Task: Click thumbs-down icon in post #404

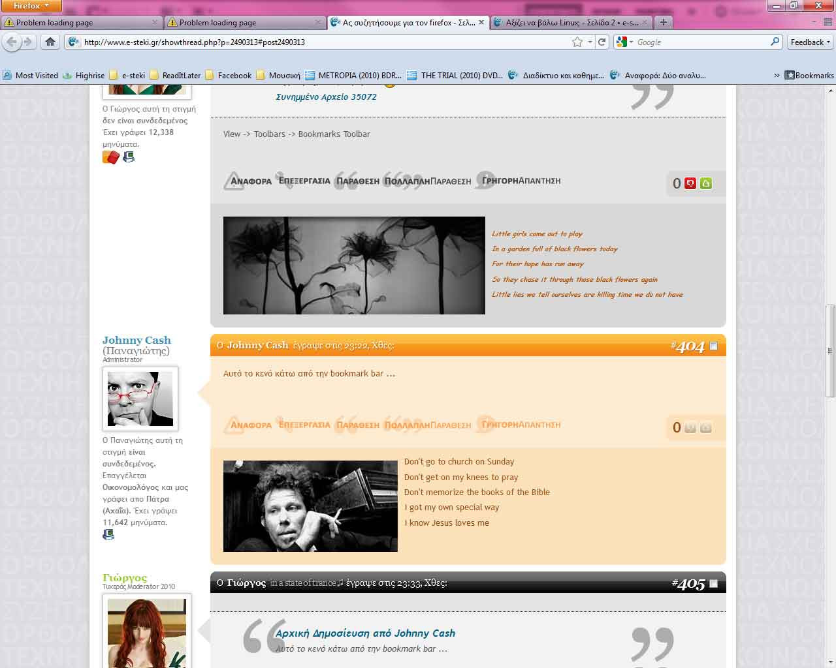Action: pos(690,428)
